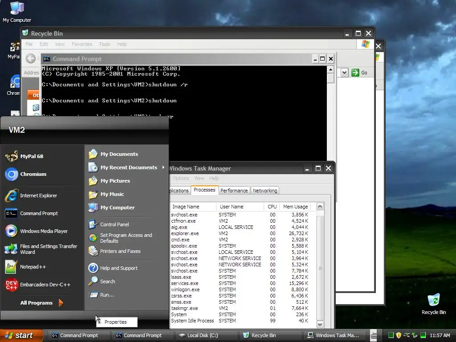This screenshot has width=456, height=342.
Task: Open the Run... dialog
Action: (101, 295)
